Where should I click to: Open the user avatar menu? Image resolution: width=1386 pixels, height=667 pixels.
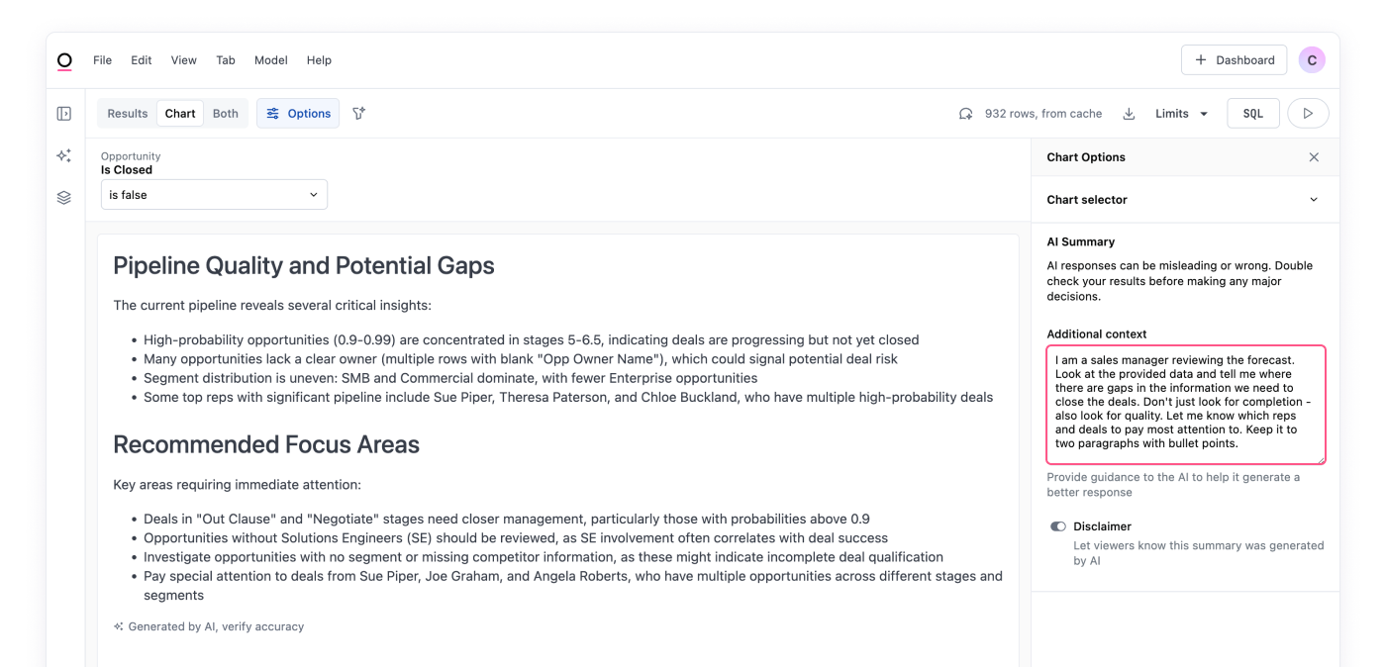point(1312,60)
